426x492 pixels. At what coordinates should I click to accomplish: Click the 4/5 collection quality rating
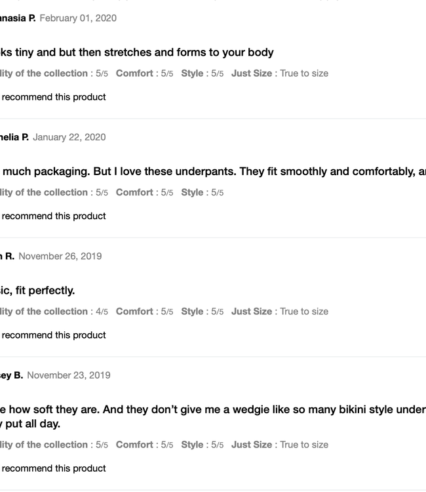(102, 312)
